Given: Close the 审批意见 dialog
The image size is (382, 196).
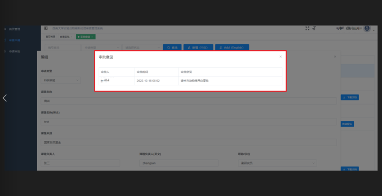Looking at the screenshot, I should (x=280, y=57).
